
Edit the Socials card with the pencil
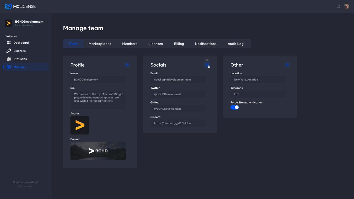pos(207,65)
